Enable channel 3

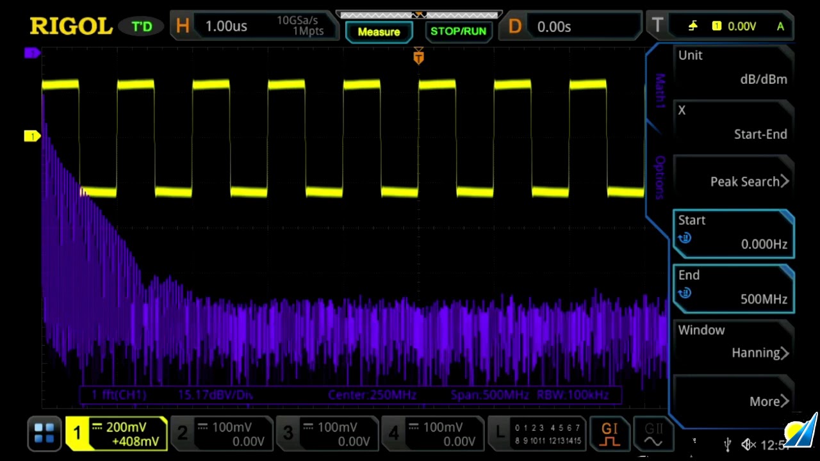(x=328, y=433)
